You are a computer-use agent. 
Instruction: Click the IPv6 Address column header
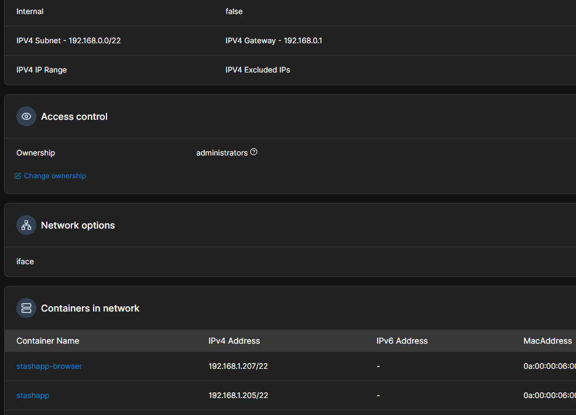click(402, 341)
